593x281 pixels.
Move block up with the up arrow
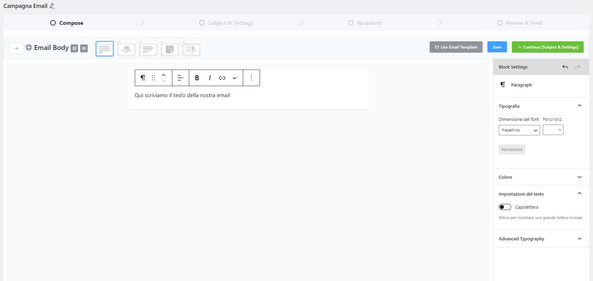point(164,75)
